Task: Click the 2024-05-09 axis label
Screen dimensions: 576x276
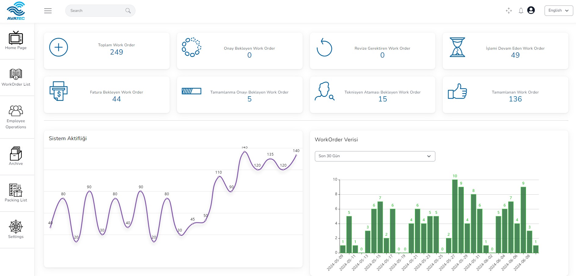Action: coord(335,263)
